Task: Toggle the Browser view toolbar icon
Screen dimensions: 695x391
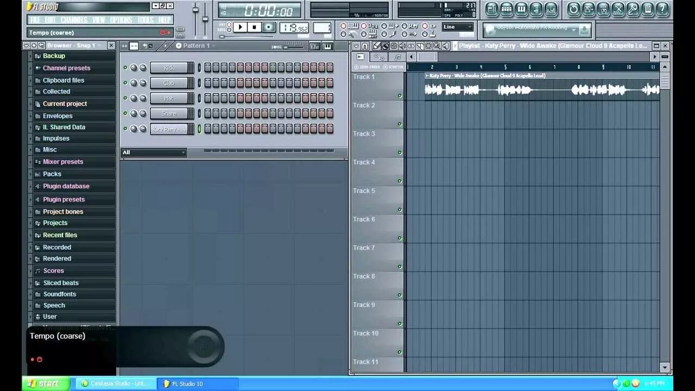Action: coord(536,9)
